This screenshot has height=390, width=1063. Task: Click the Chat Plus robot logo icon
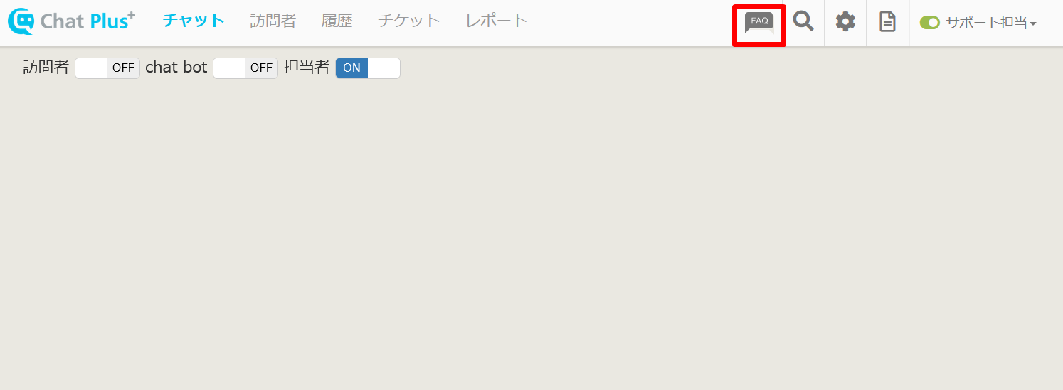(x=21, y=21)
